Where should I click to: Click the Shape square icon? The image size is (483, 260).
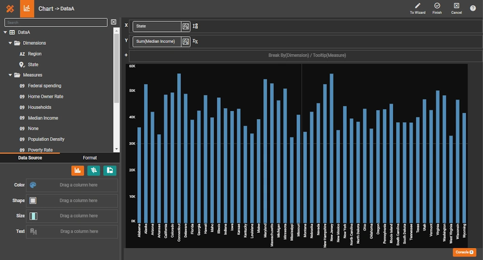coord(33,200)
